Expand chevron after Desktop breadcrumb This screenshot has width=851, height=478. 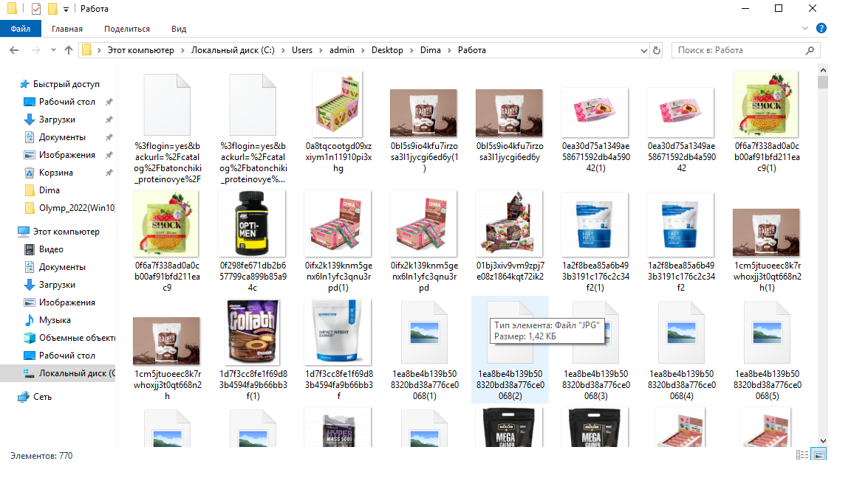tap(412, 50)
